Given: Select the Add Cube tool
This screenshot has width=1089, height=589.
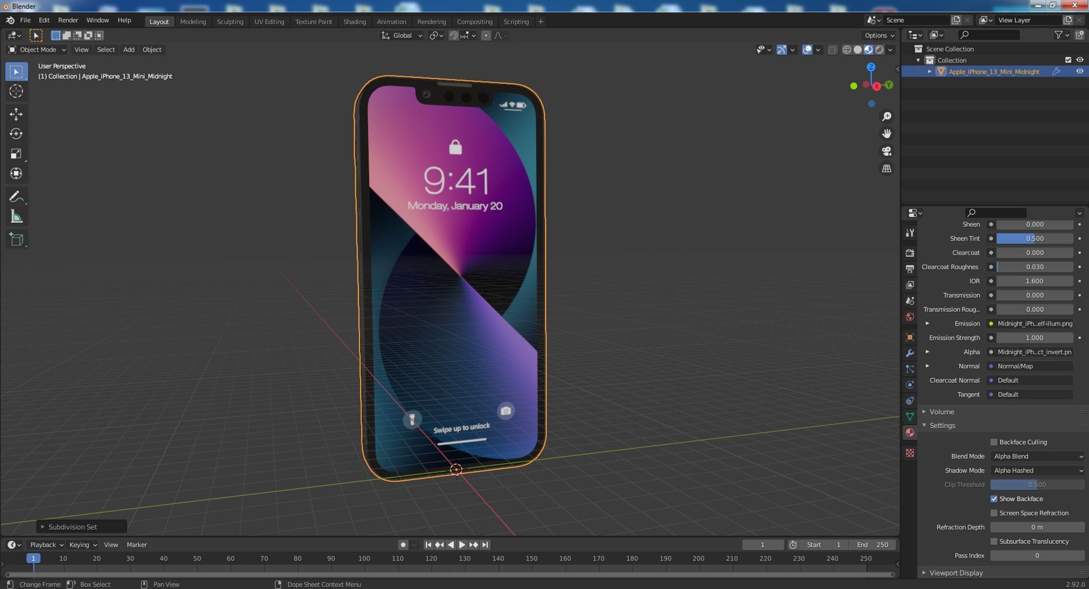Looking at the screenshot, I should (x=16, y=239).
